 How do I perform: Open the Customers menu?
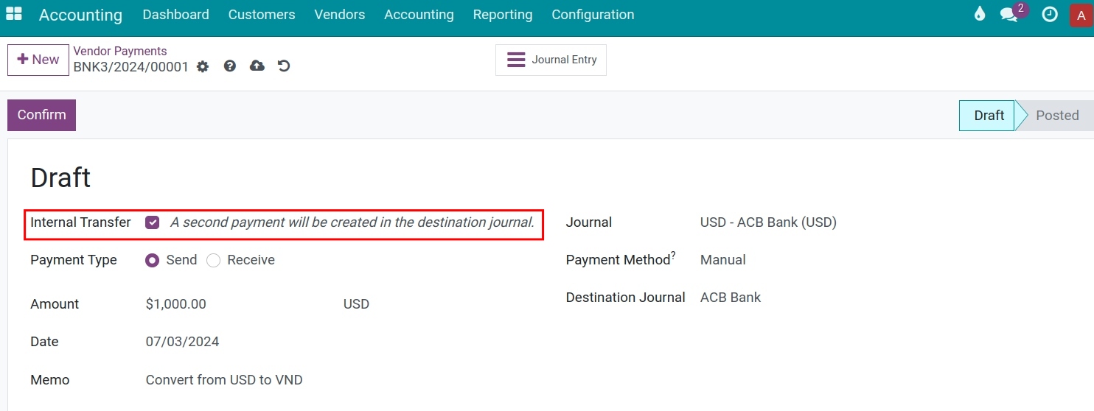pyautogui.click(x=262, y=15)
